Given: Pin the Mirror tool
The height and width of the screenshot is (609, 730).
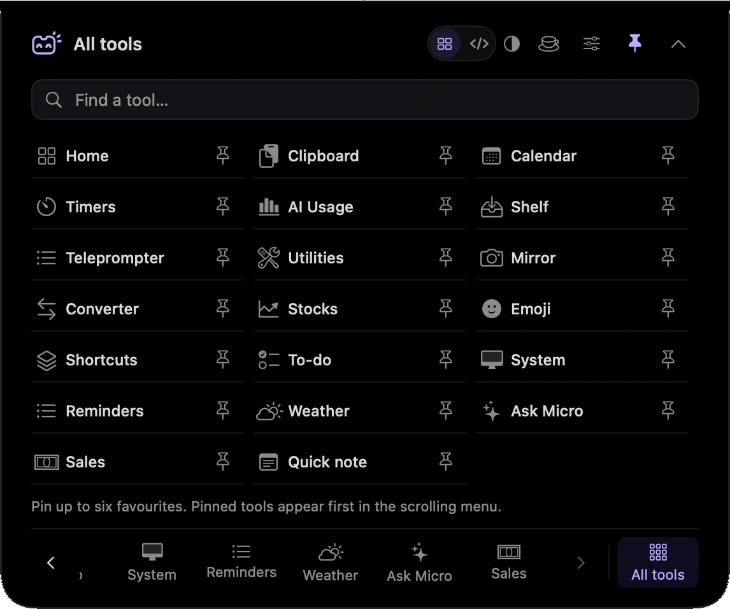Looking at the screenshot, I should click(668, 257).
